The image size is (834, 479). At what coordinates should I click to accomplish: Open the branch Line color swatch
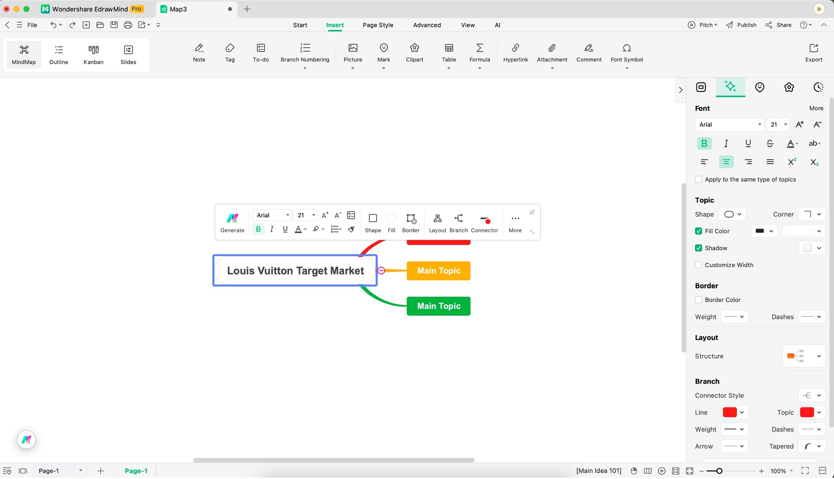point(734,413)
